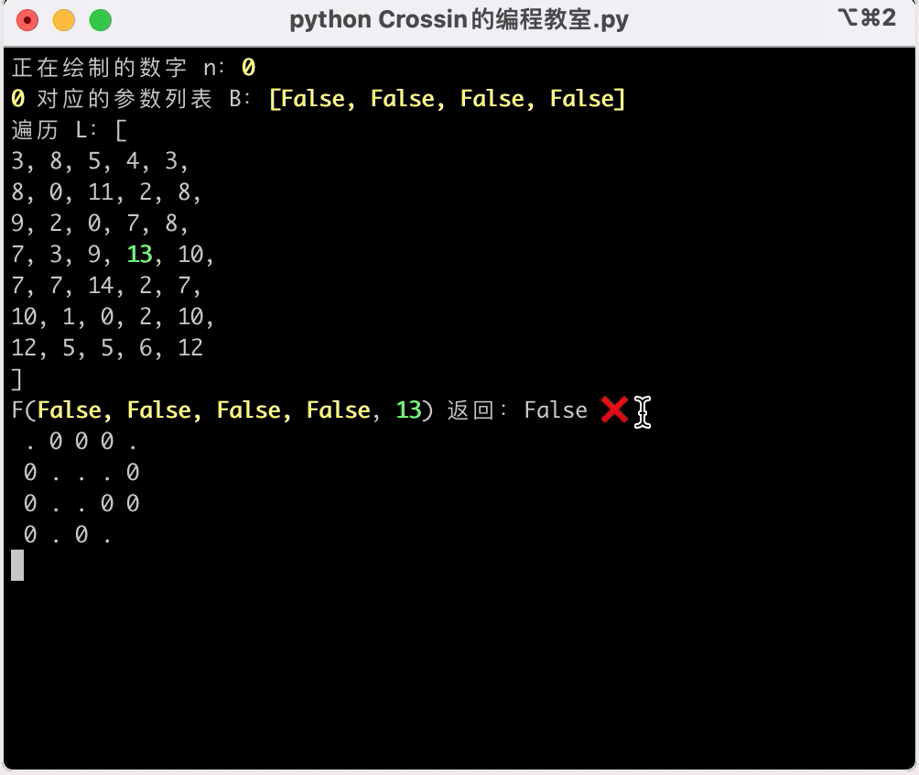Click the pattern row "0 . . . 0"

81,473
